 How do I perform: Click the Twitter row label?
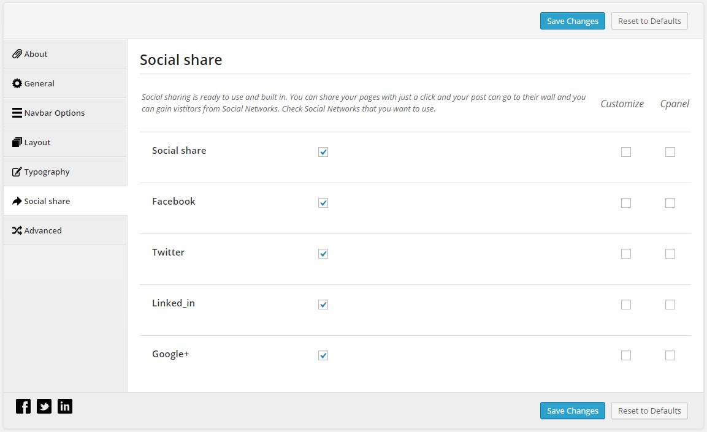point(168,252)
